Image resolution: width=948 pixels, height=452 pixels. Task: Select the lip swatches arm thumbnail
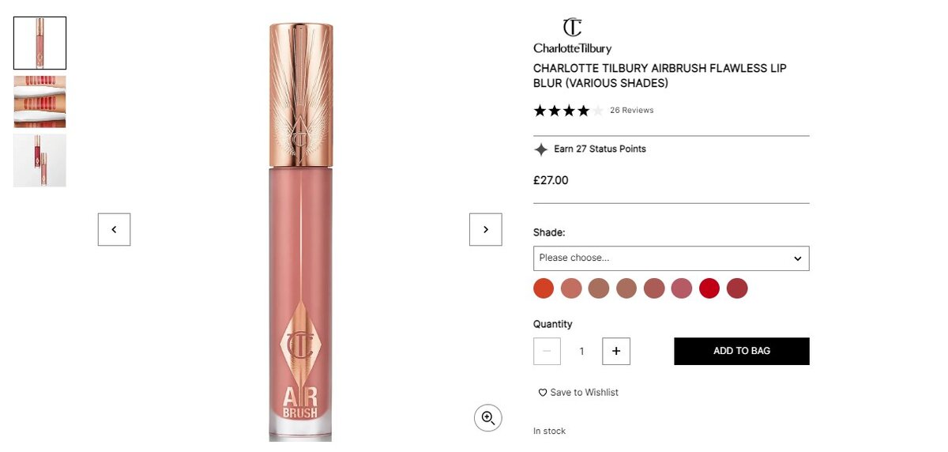click(39, 102)
